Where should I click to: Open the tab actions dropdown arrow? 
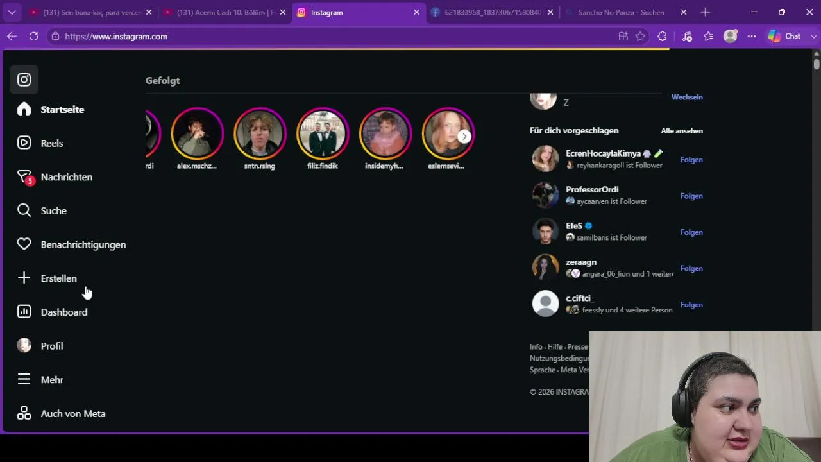click(x=12, y=12)
